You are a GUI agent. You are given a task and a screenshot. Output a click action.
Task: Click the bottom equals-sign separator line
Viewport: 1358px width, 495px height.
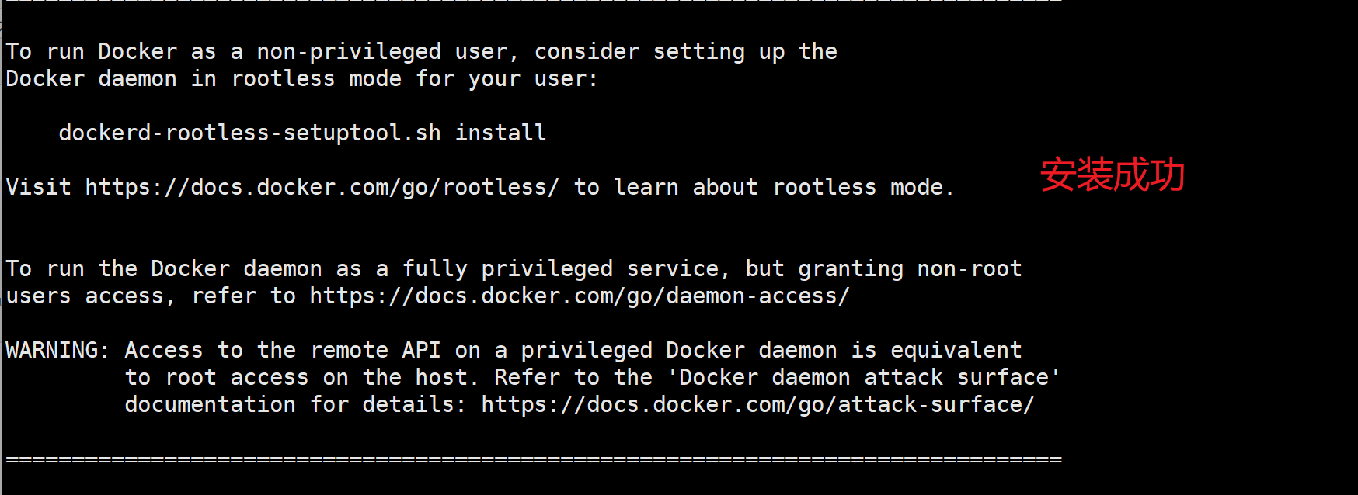click(x=533, y=459)
